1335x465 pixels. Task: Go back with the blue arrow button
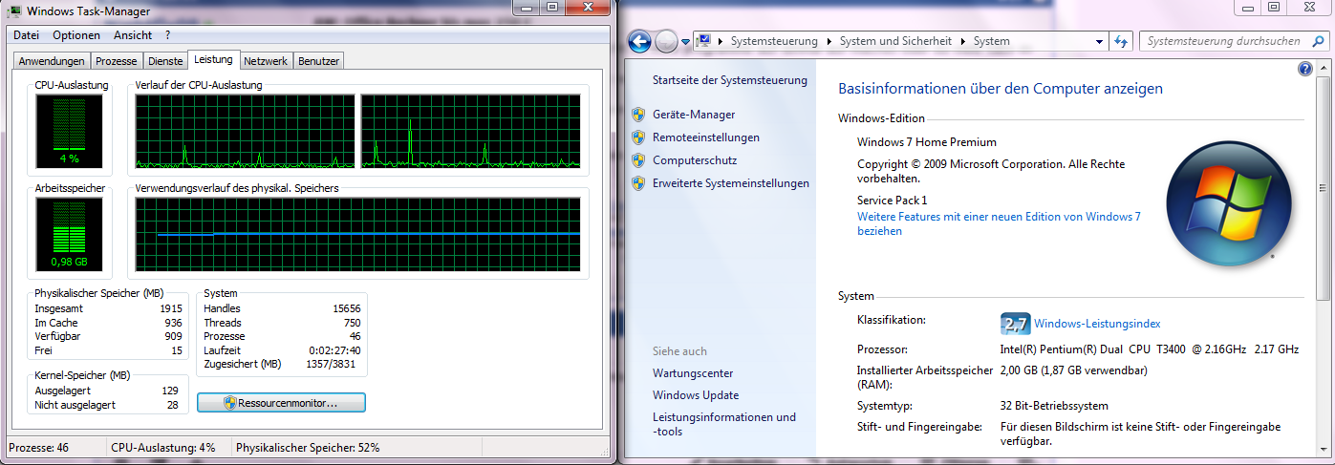[x=639, y=41]
